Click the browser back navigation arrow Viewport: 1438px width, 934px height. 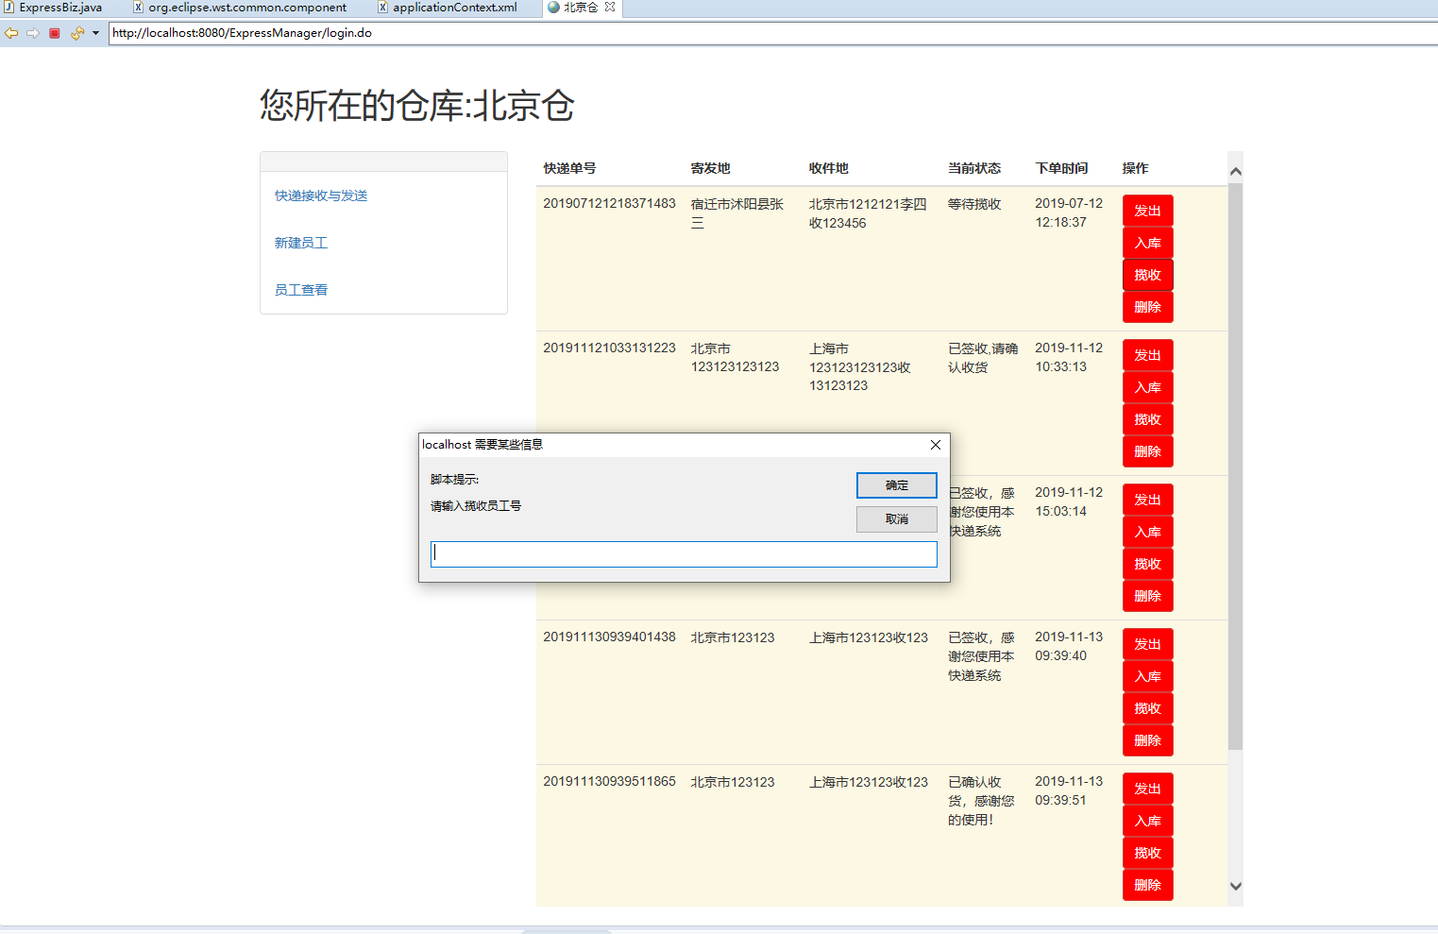(11, 32)
